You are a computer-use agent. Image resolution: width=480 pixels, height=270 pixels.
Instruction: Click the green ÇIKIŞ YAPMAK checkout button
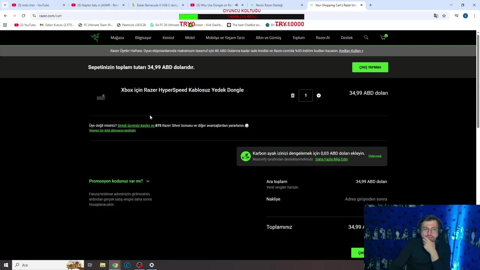pos(370,67)
